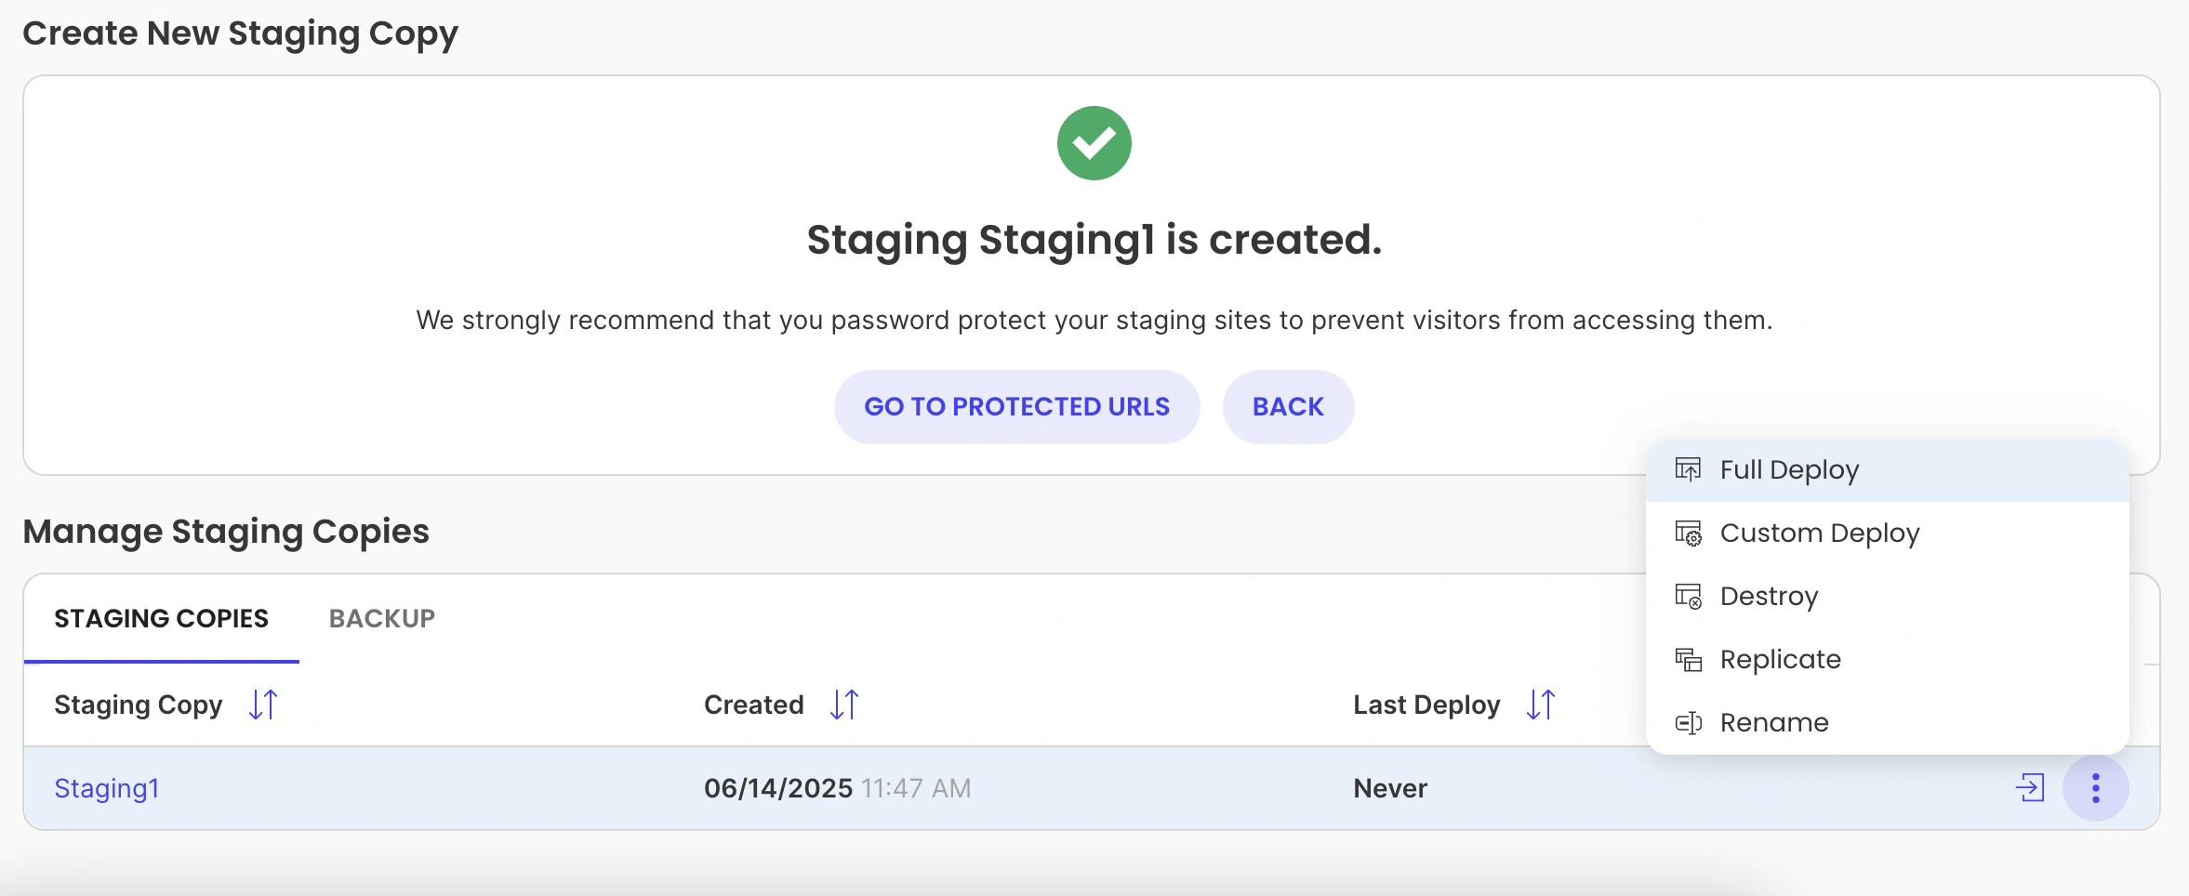Click the Replicate icon in context menu

pos(1688,659)
